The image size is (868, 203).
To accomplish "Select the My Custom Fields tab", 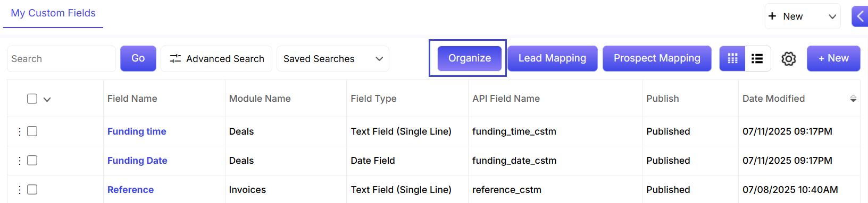I will 53,13.
